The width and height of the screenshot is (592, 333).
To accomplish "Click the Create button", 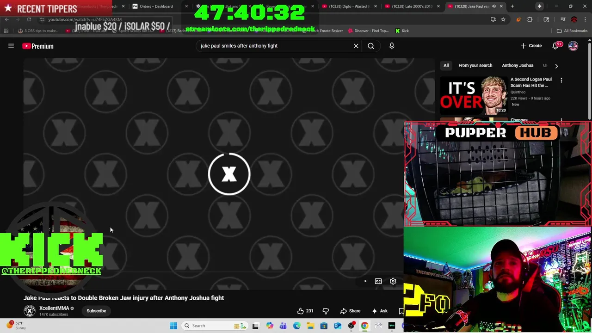I will pos(531,46).
